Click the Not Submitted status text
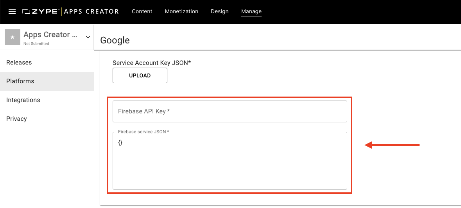461x208 pixels. [x=36, y=43]
